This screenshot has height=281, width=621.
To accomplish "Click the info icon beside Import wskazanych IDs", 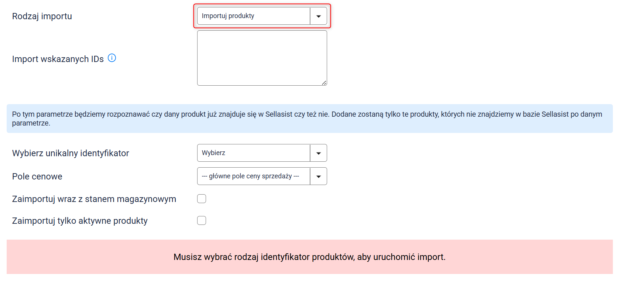I will pos(112,58).
